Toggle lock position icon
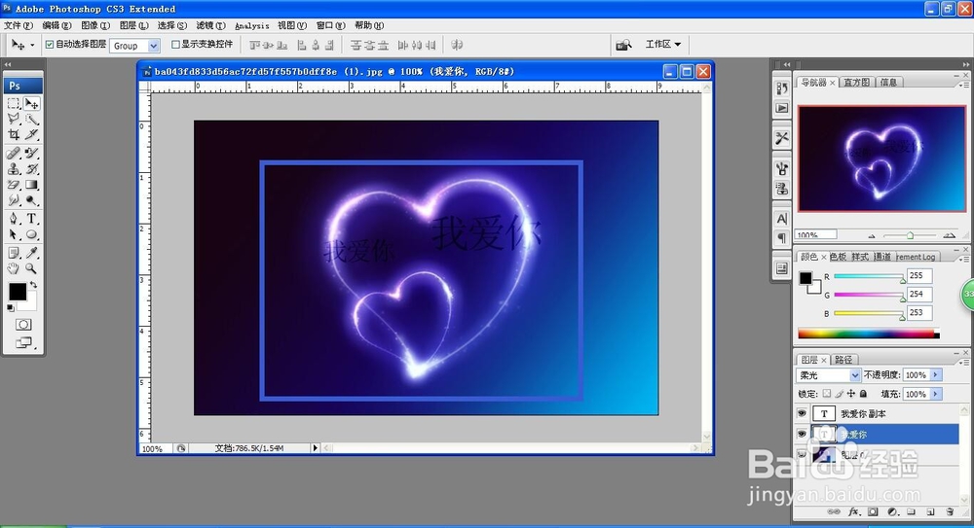This screenshot has height=528, width=974. pos(851,394)
